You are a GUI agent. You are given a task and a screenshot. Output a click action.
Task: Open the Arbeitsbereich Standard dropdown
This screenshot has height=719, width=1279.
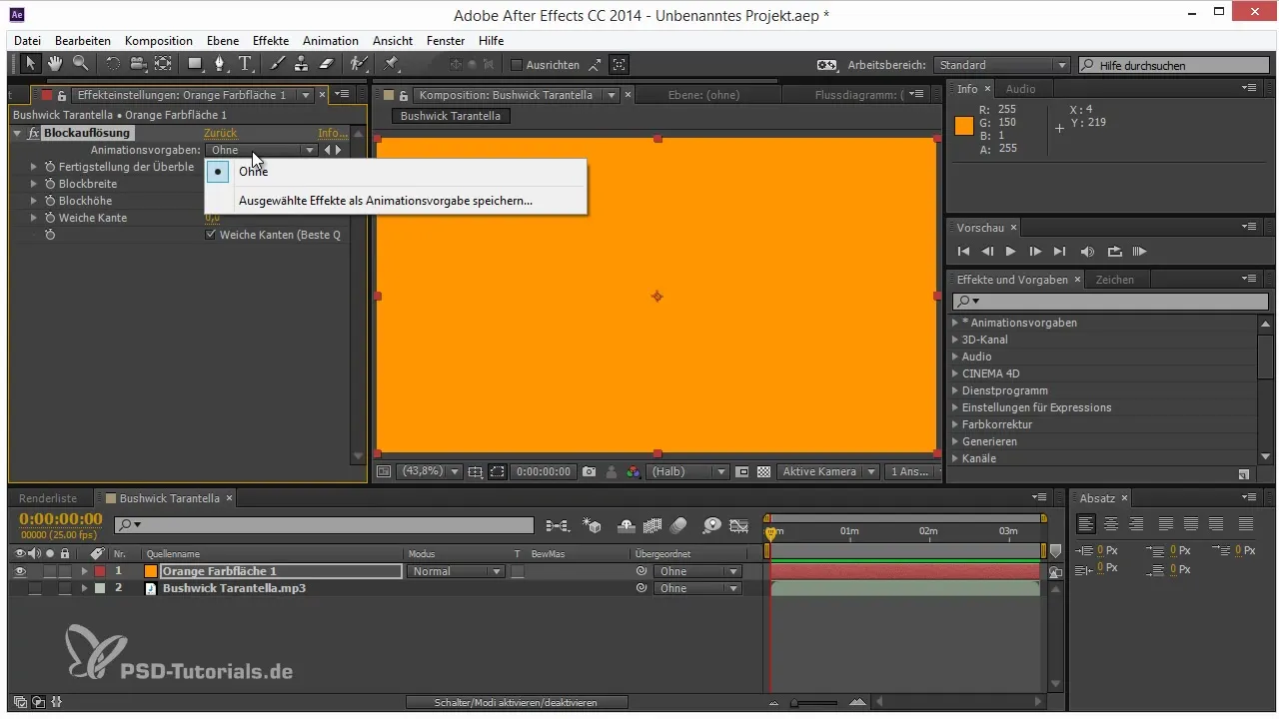tap(1002, 65)
